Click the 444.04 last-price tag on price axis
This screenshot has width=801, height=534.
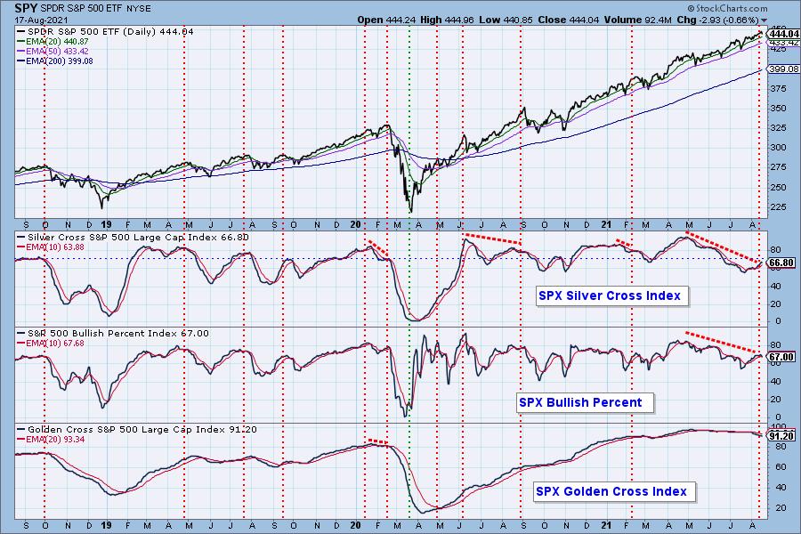pos(783,34)
